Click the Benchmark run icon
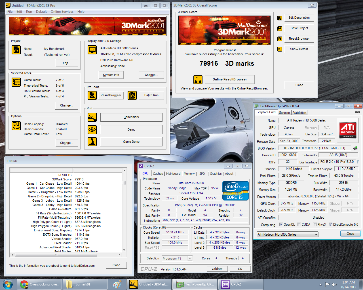The height and width of the screenshot is (290, 363). [x=92, y=117]
